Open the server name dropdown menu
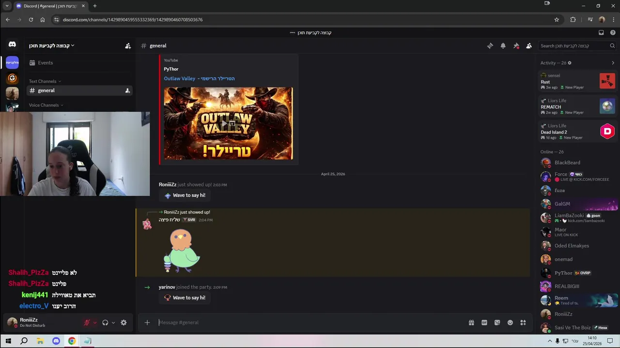Image resolution: width=620 pixels, height=348 pixels. 51,45
